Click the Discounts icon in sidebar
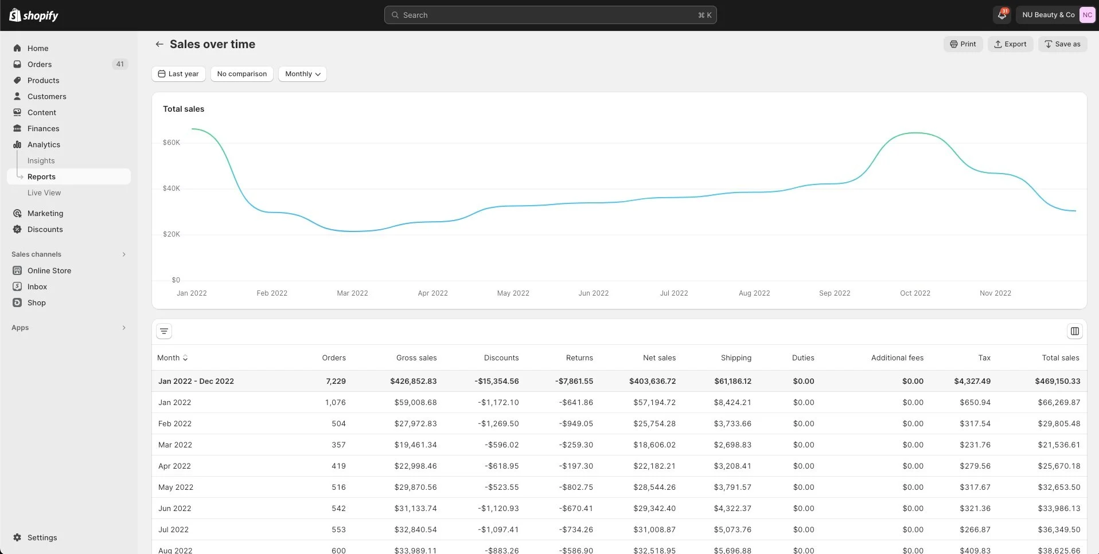The height and width of the screenshot is (554, 1099). tap(17, 229)
